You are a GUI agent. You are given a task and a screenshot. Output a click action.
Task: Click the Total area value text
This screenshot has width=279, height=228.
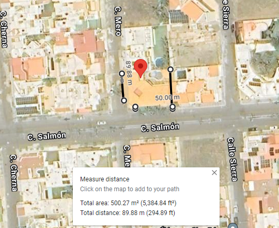(128, 203)
